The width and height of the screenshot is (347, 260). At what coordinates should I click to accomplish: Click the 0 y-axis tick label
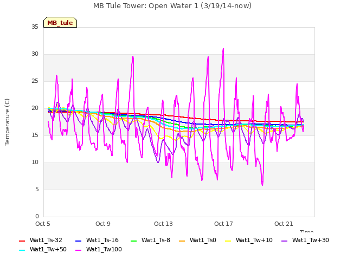click(x=37, y=217)
